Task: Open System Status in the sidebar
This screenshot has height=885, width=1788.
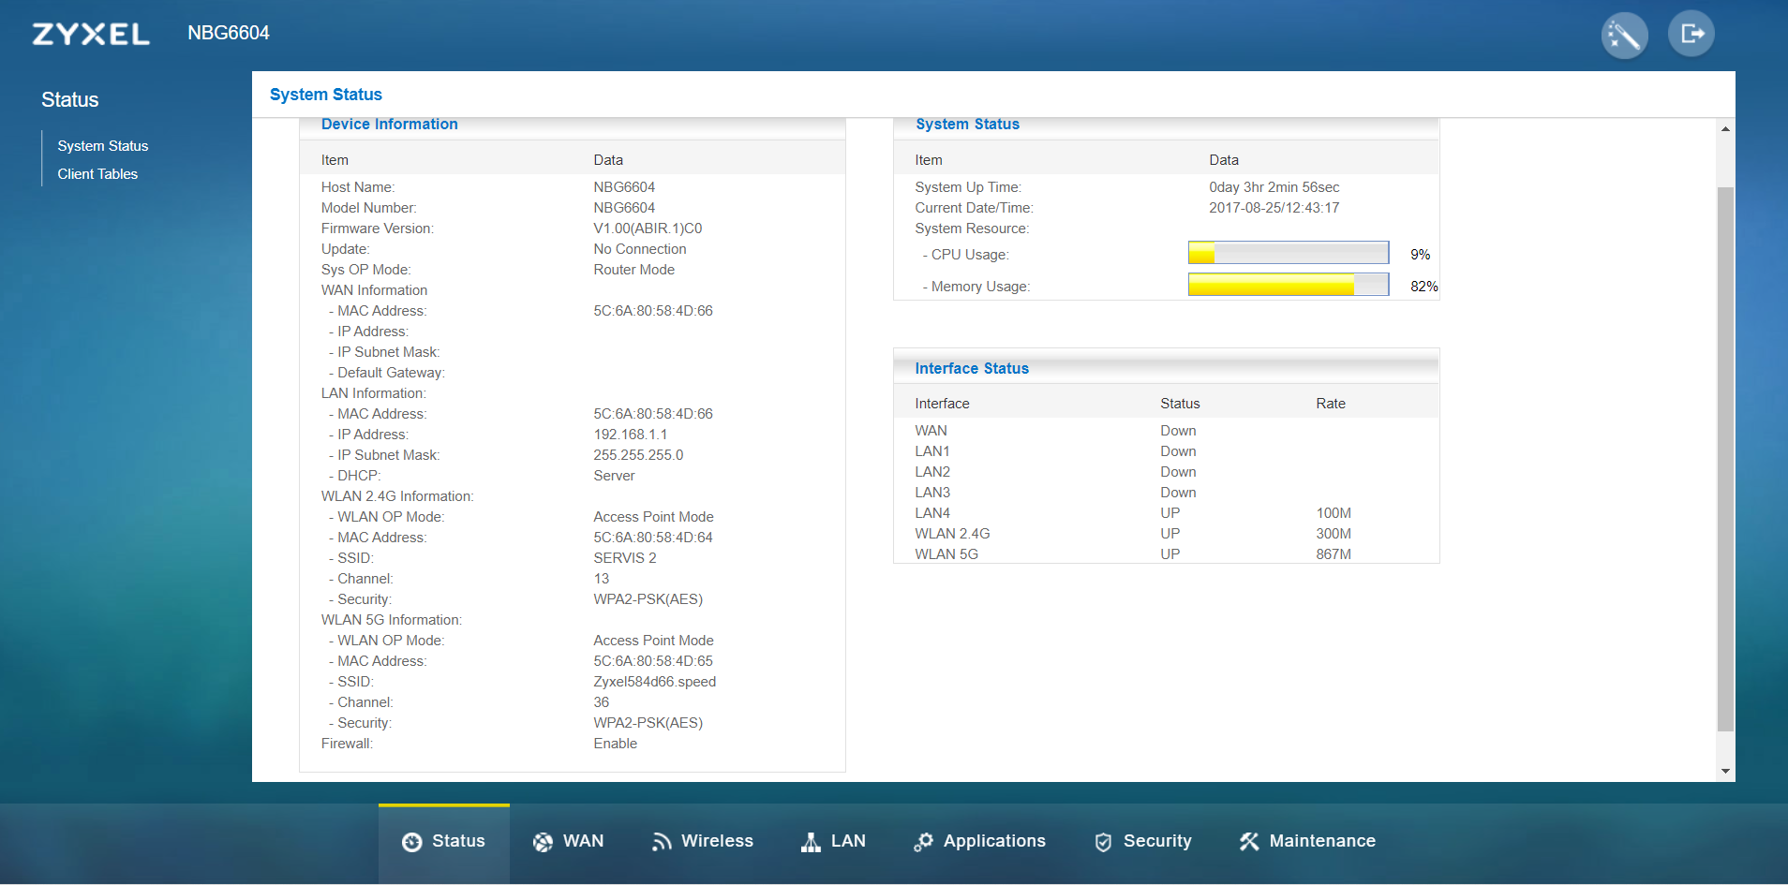Action: click(x=103, y=146)
